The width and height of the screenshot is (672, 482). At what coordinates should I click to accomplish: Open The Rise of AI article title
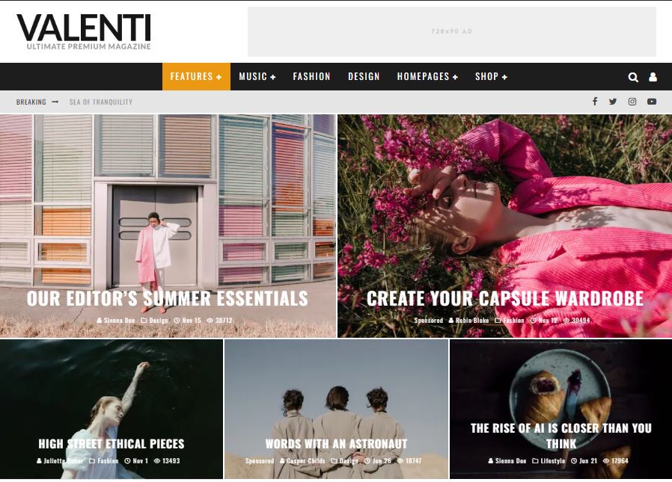561,436
